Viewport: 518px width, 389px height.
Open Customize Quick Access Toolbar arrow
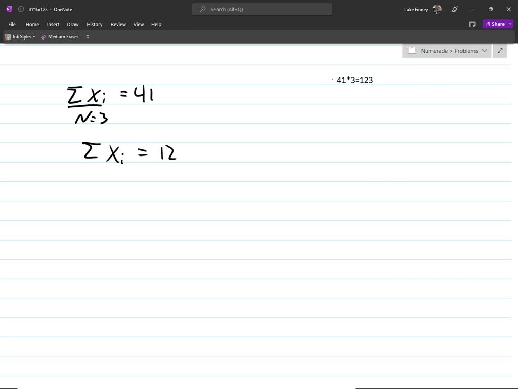[x=88, y=37]
